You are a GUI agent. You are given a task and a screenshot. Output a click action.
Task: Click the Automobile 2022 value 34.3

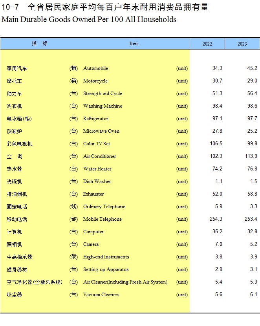pos(217,68)
